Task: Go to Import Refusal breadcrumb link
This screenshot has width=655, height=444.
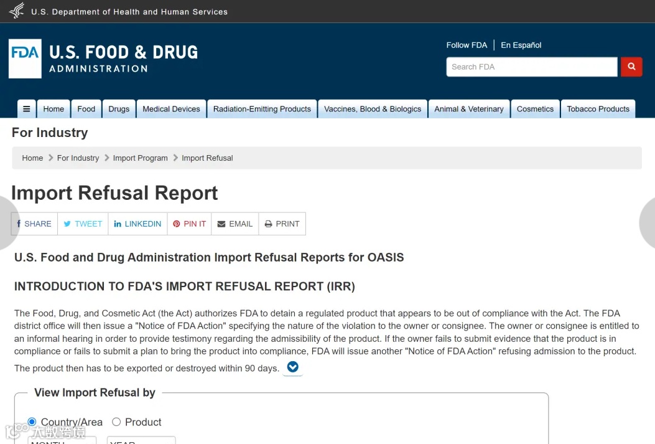Action: [207, 158]
